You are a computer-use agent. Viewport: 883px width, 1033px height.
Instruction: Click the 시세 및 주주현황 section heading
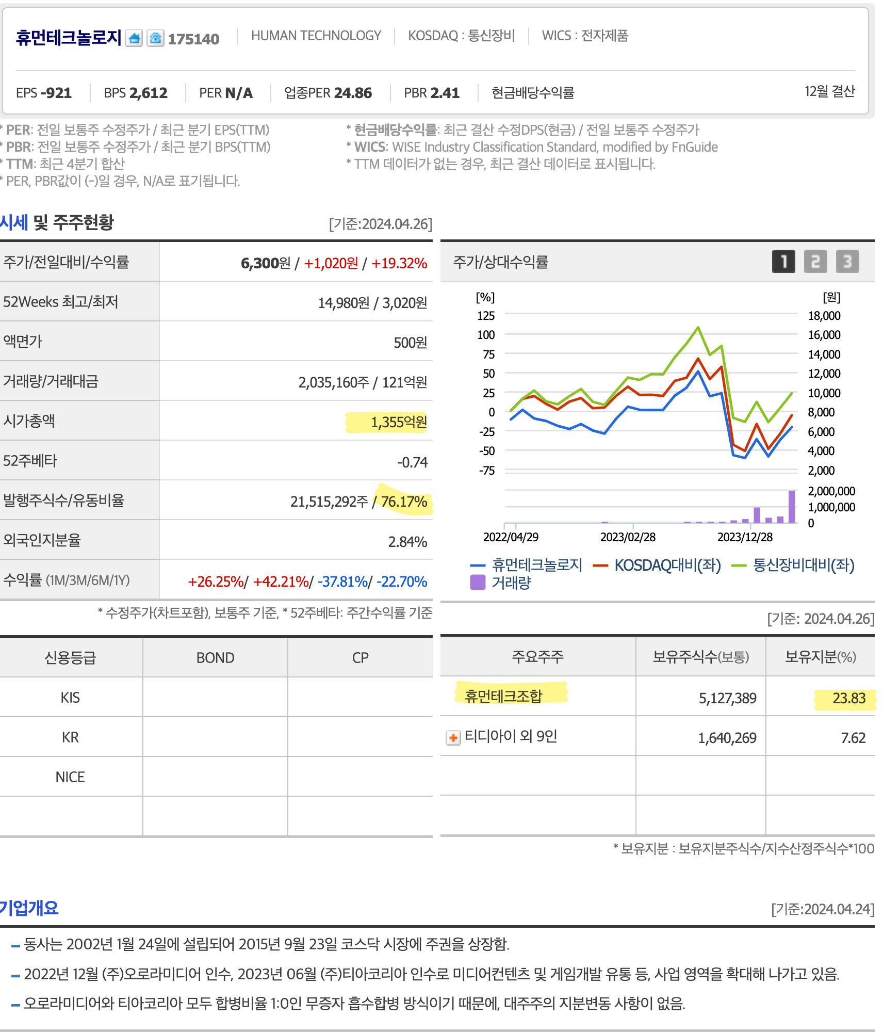[x=57, y=222]
